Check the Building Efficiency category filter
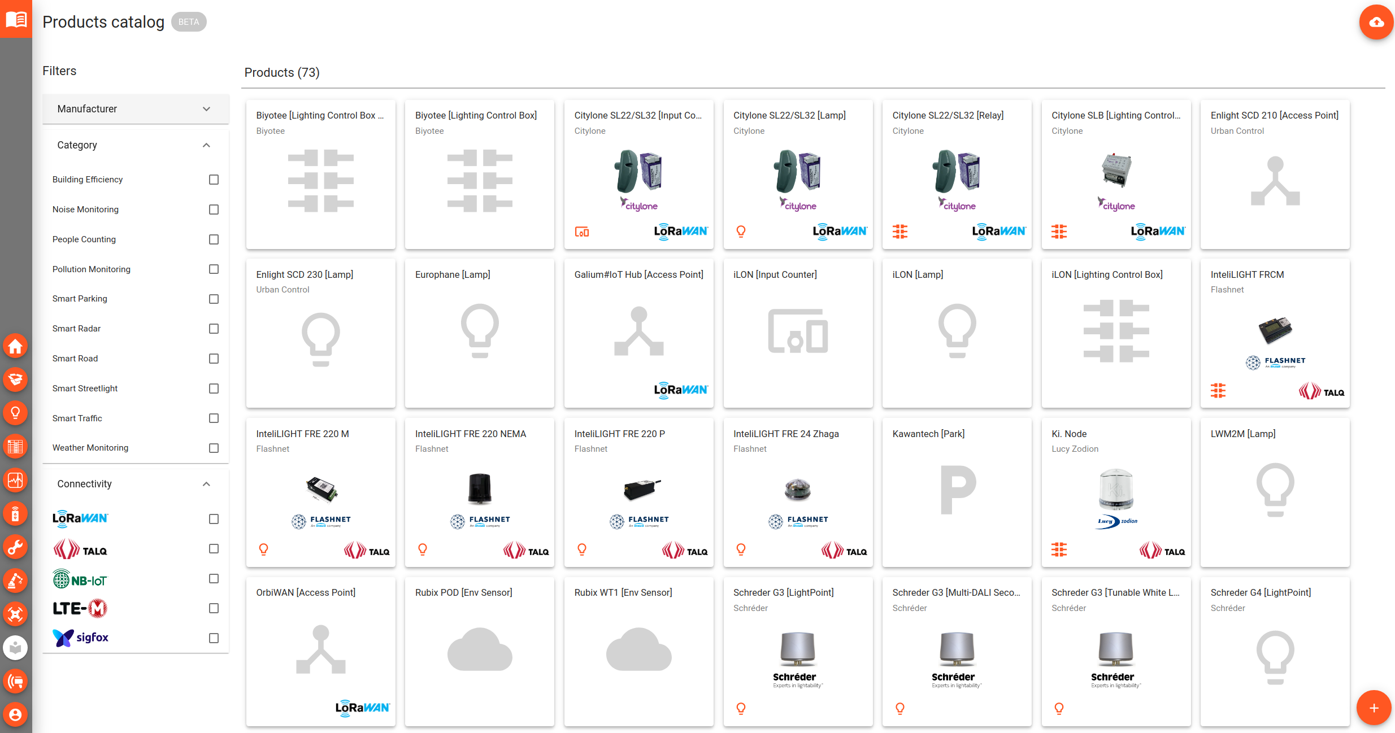 point(214,180)
